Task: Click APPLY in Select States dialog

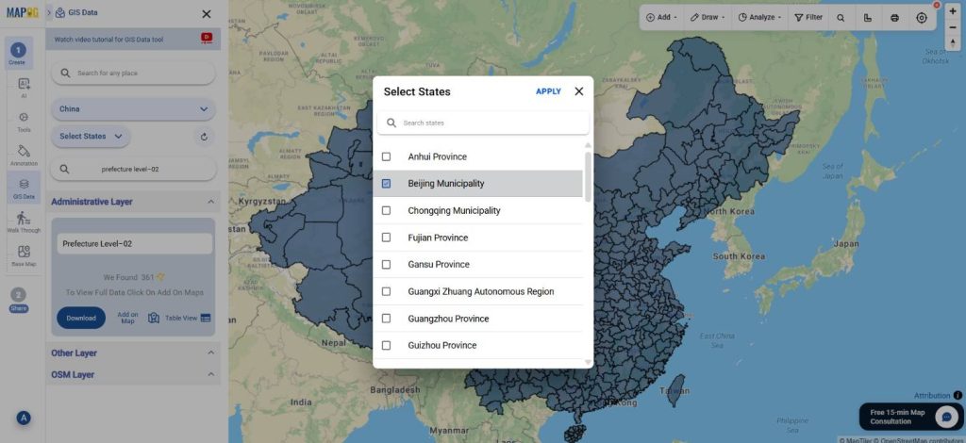Action: coord(548,91)
